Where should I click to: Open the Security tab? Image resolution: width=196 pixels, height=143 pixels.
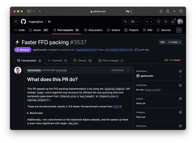pos(164,30)
